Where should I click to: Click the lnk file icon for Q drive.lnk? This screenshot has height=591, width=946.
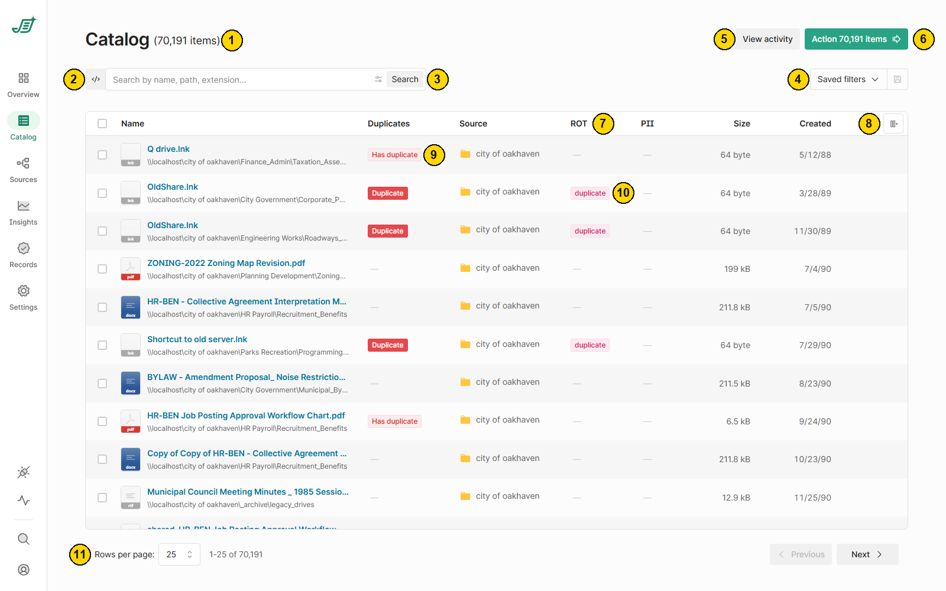131,155
